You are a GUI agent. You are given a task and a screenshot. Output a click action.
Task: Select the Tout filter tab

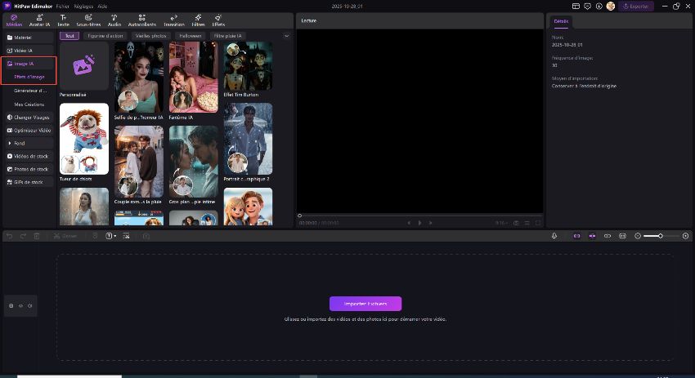[x=69, y=36]
